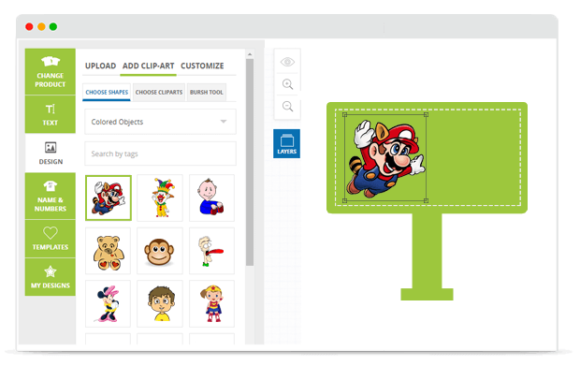Click the bottom-left resize handle of Mario image
Screen dimensions: 580x366
pyautogui.click(x=344, y=200)
